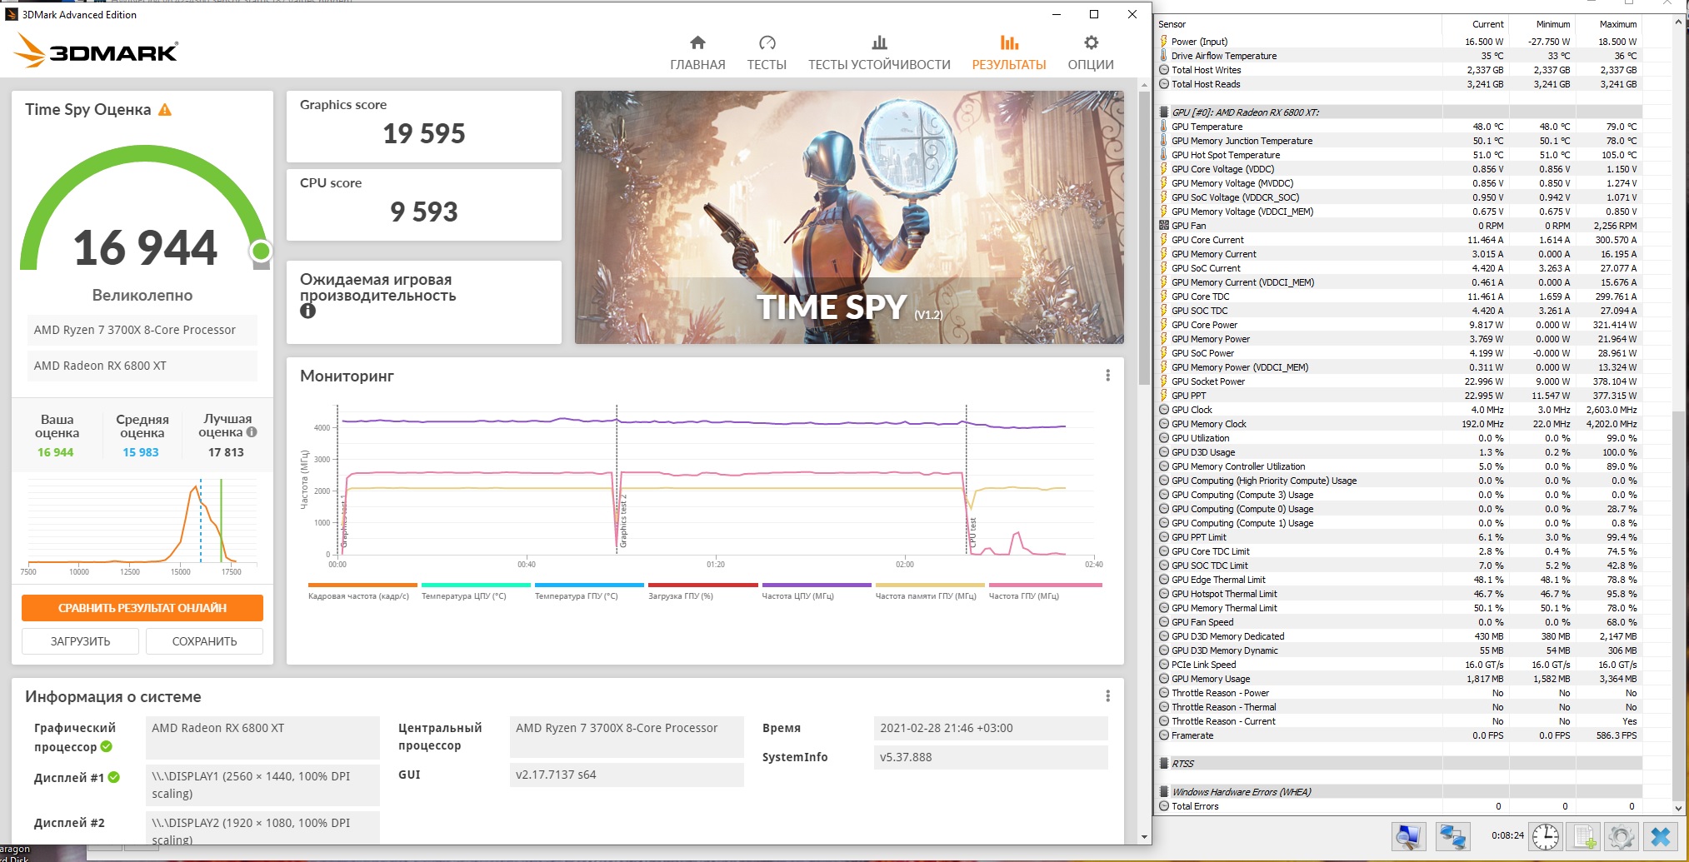Viewport: 1689px width, 862px height.
Task: Select the PCIe Link Speed sensor row
Action: [x=1400, y=665]
